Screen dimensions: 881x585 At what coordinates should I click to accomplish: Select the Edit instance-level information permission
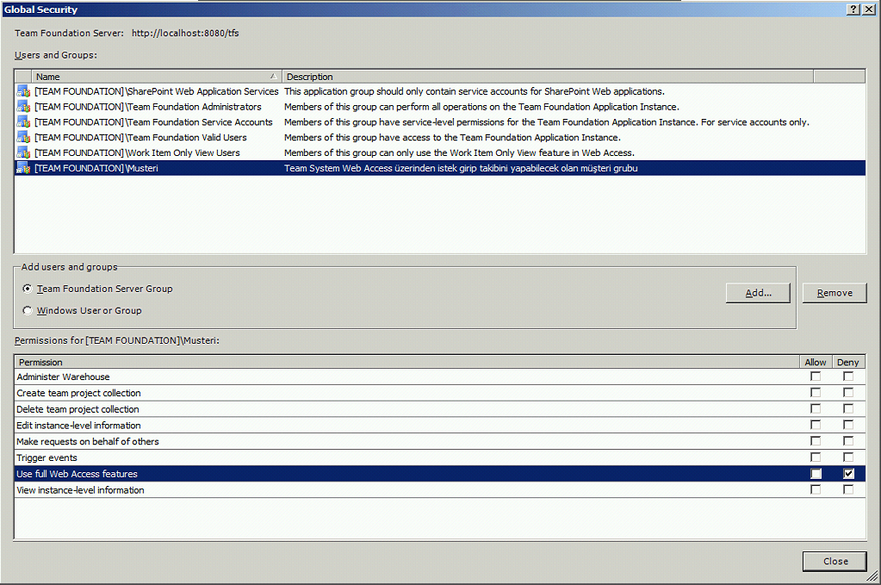(x=440, y=426)
